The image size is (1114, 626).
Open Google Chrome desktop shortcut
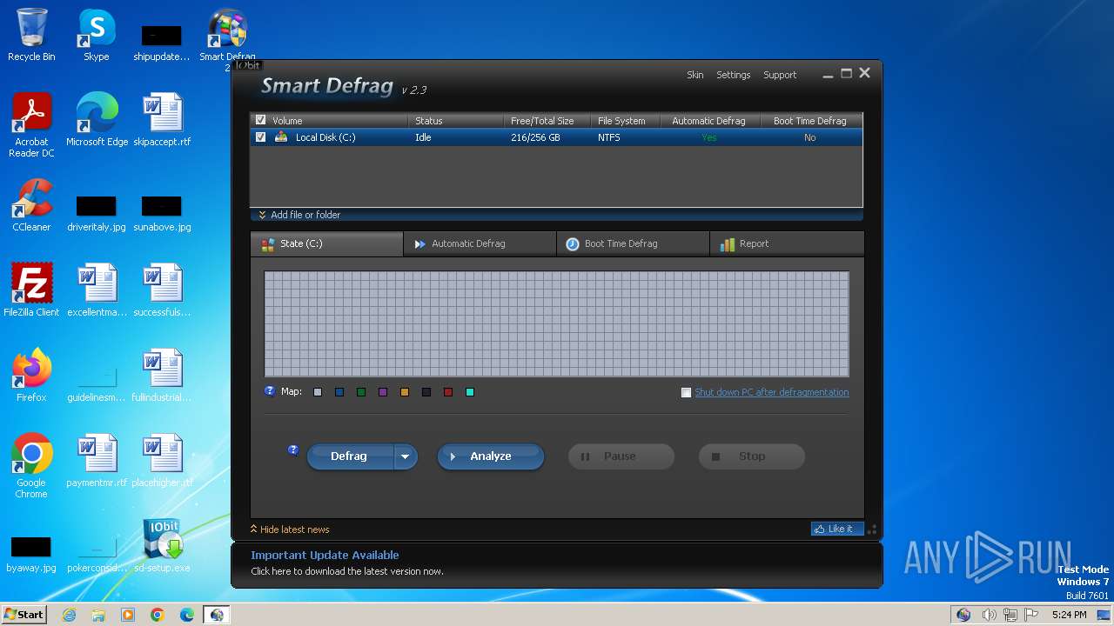[x=32, y=466]
